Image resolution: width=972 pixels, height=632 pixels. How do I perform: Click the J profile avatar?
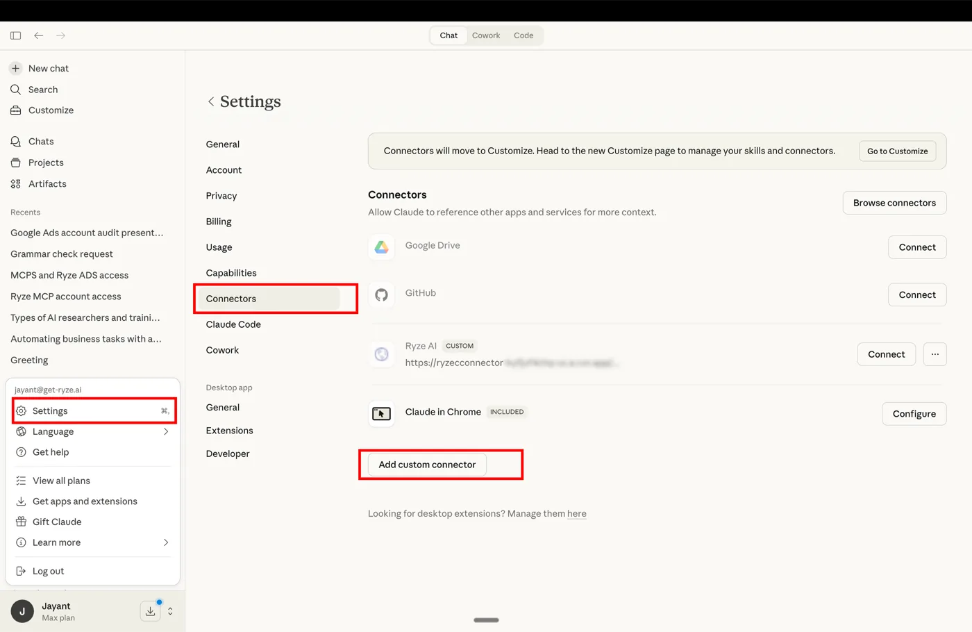pos(22,611)
